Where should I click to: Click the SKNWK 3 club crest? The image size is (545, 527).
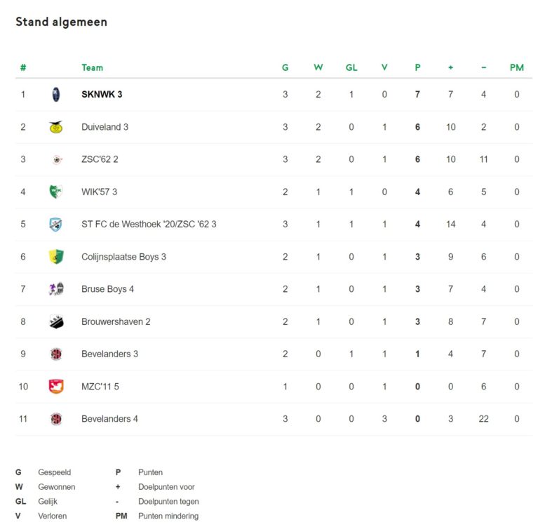click(x=56, y=95)
